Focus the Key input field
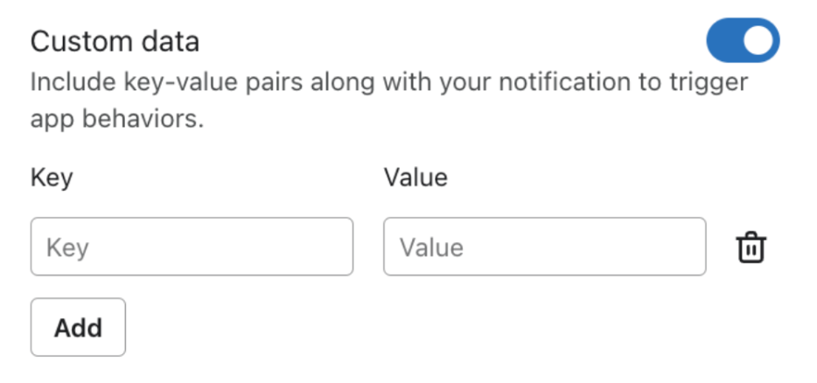The width and height of the screenshot is (817, 383). [192, 247]
